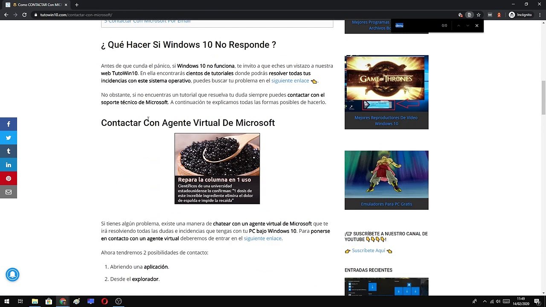546x307 pixels.
Task: Open the orange extension icon in toolbar
Action: click(x=499, y=15)
